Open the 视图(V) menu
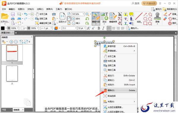178x113 pixels. (x=21, y=9)
